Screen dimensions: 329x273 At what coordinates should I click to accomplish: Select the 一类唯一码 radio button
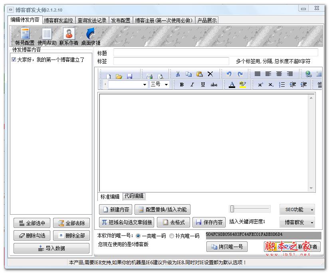click(x=138, y=236)
